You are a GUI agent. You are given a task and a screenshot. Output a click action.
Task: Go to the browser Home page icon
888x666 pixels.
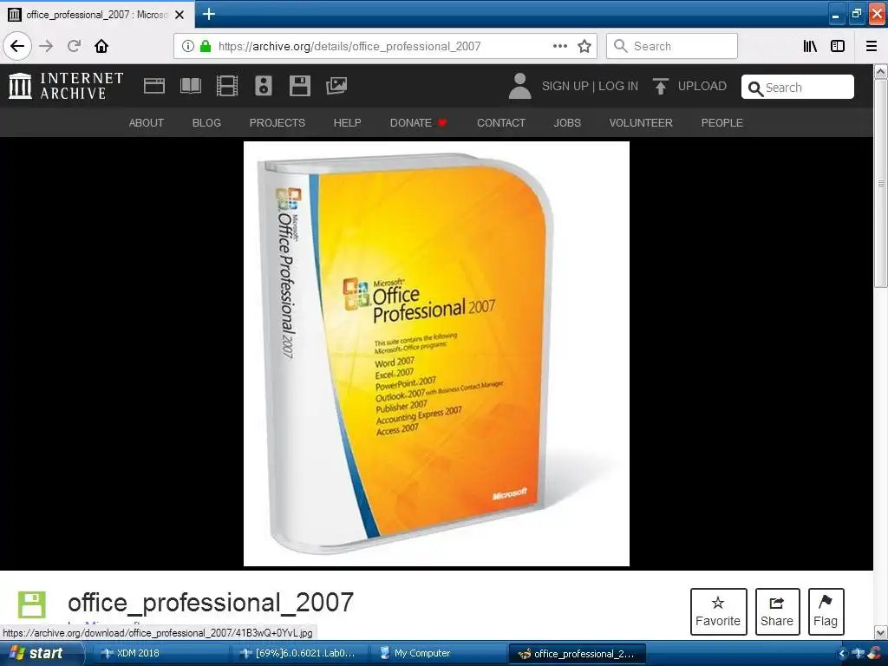pos(101,47)
